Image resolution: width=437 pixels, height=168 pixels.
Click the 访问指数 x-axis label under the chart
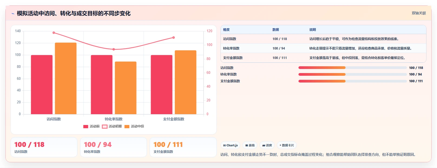coord(54,119)
